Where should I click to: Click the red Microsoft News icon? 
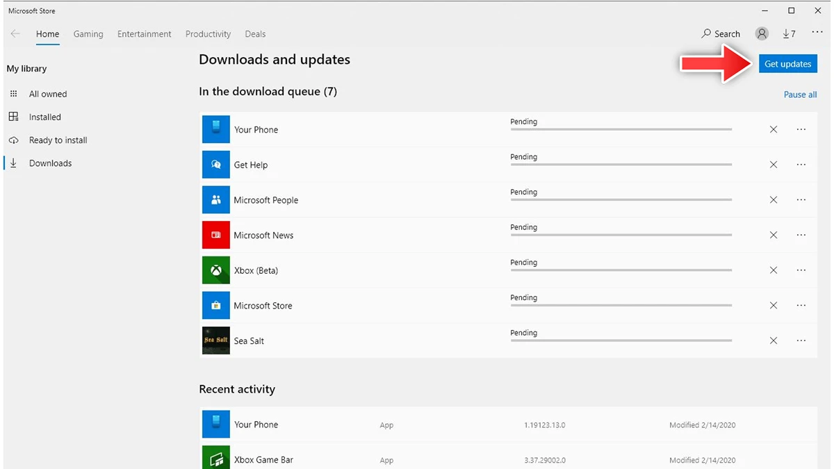point(215,236)
